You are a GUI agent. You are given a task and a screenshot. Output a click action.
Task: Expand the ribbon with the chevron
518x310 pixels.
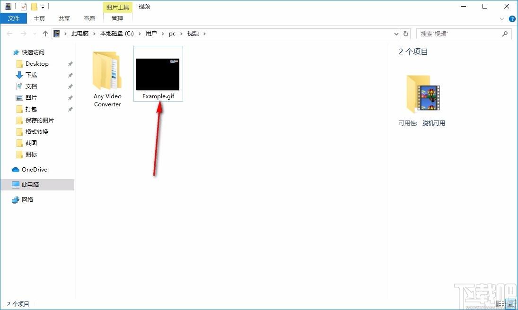click(502, 19)
